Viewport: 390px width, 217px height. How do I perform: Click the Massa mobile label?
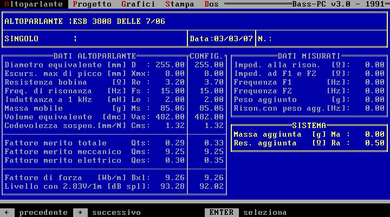coord(34,108)
